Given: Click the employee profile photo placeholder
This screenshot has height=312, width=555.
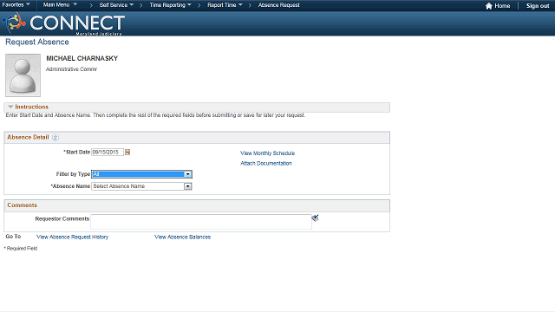Looking at the screenshot, I should (23, 75).
